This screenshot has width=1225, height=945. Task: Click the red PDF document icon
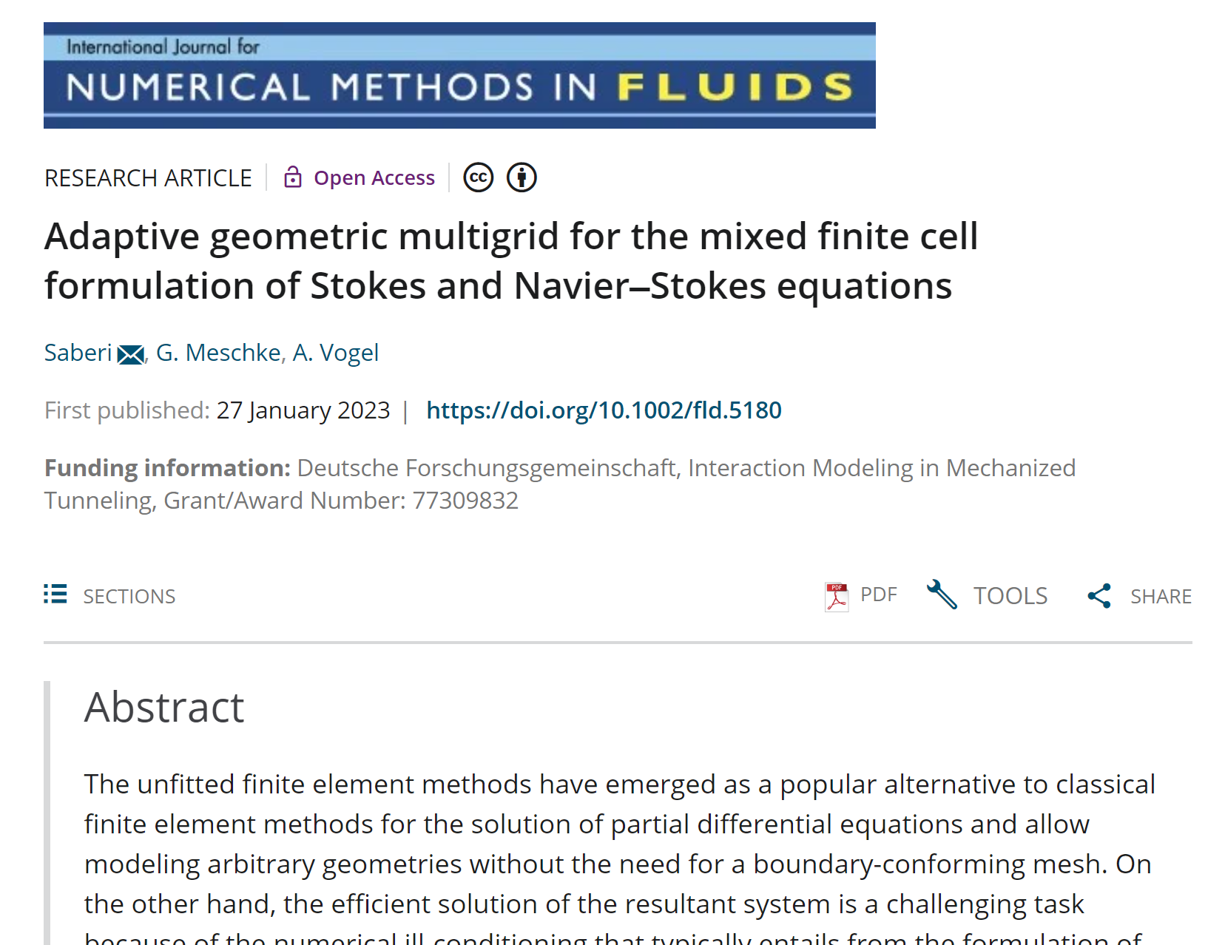coord(837,597)
